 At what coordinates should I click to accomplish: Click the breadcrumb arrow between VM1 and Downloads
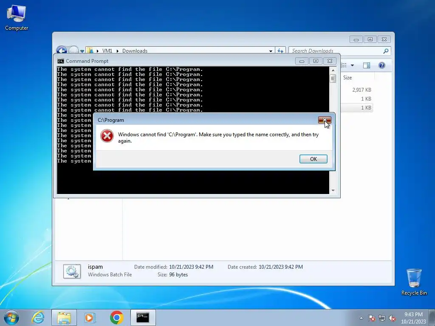coord(118,51)
